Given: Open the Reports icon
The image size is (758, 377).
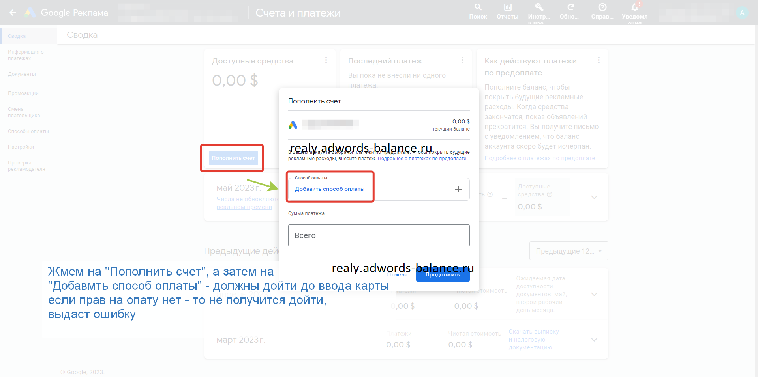Looking at the screenshot, I should point(507,7).
